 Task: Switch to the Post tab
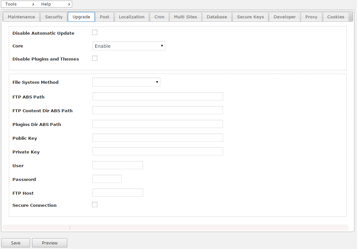pyautogui.click(x=105, y=17)
